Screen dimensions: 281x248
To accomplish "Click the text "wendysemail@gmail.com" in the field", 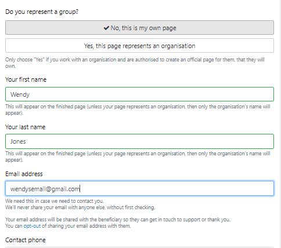I will [45, 189].
